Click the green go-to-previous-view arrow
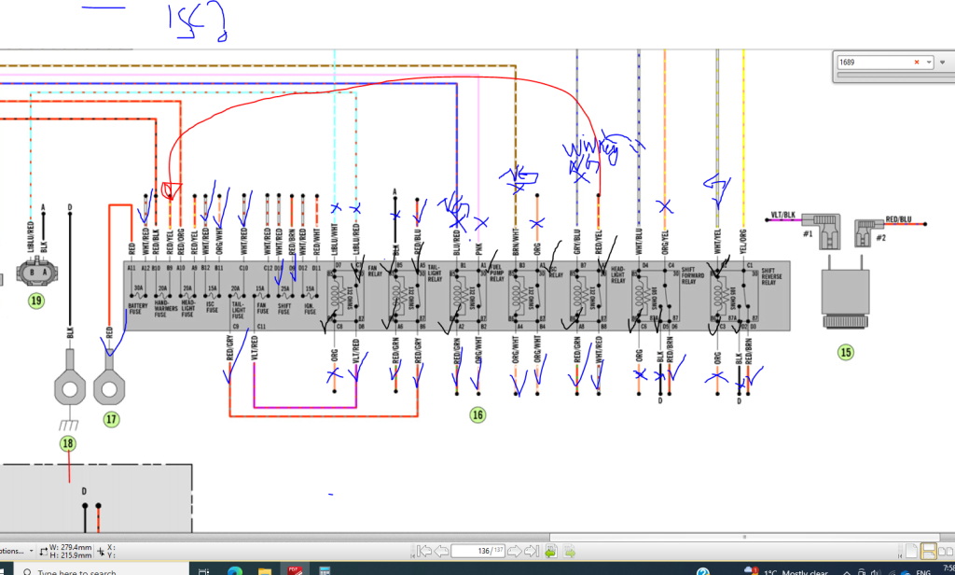The height and width of the screenshot is (575, 955). tap(551, 552)
